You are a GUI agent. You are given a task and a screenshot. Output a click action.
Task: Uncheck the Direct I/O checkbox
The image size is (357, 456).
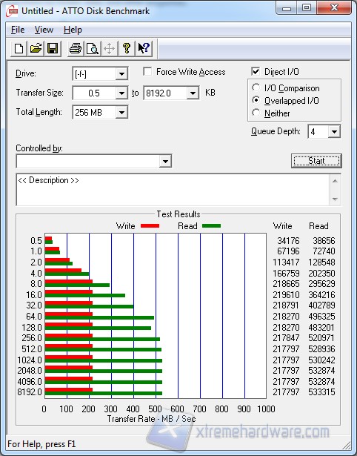pyautogui.click(x=256, y=71)
